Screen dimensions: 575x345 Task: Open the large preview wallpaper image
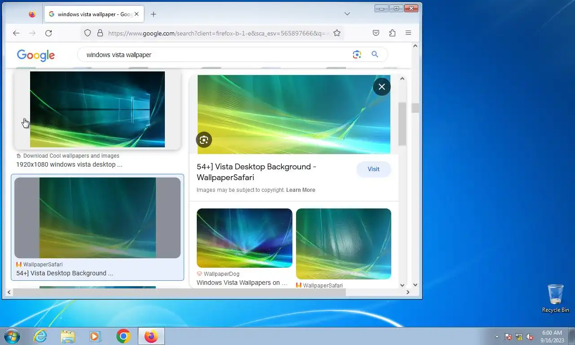(x=294, y=115)
